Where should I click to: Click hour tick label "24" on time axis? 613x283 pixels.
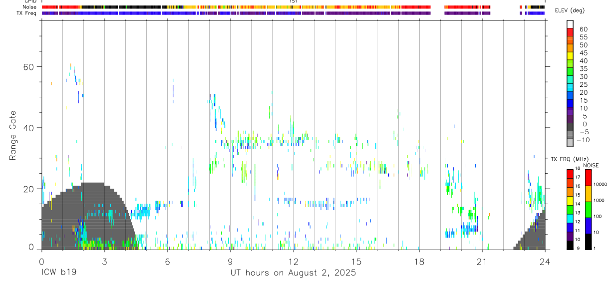click(x=545, y=261)
